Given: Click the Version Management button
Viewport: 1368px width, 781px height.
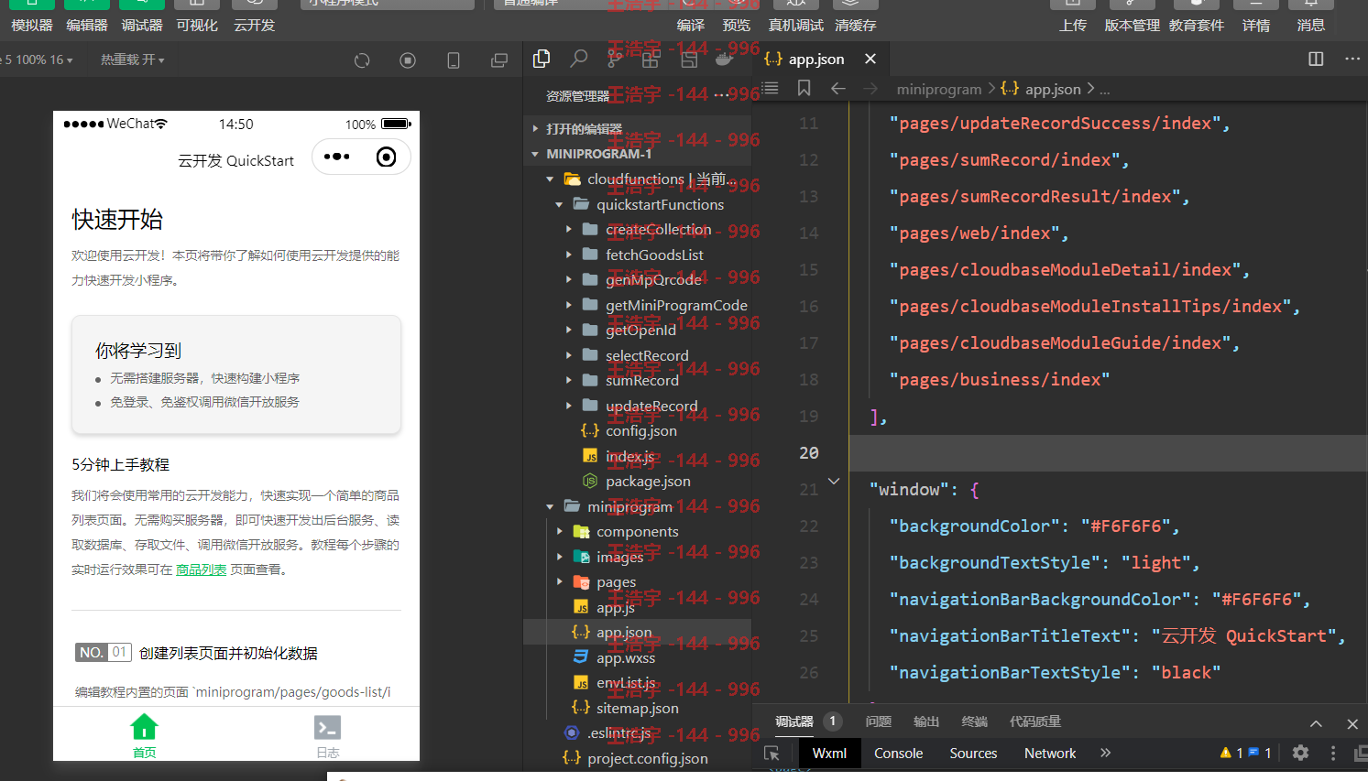Looking at the screenshot, I should 1132,25.
